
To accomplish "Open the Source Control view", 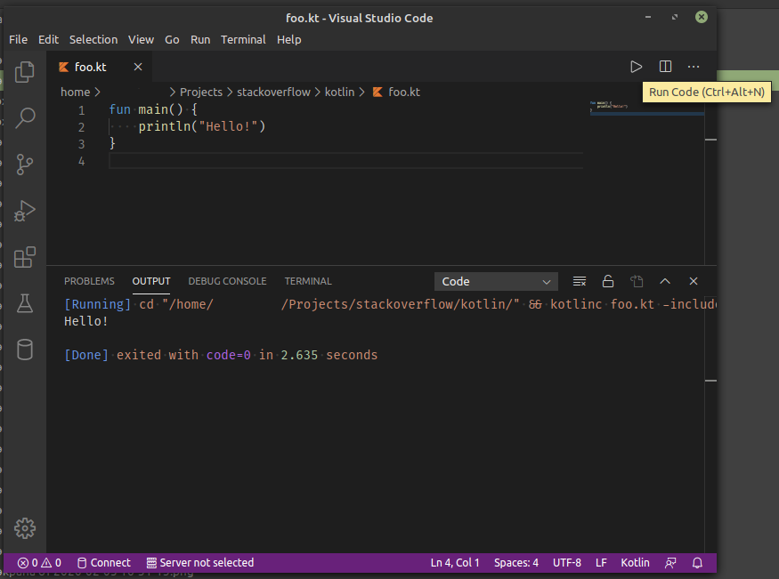I will (x=25, y=164).
